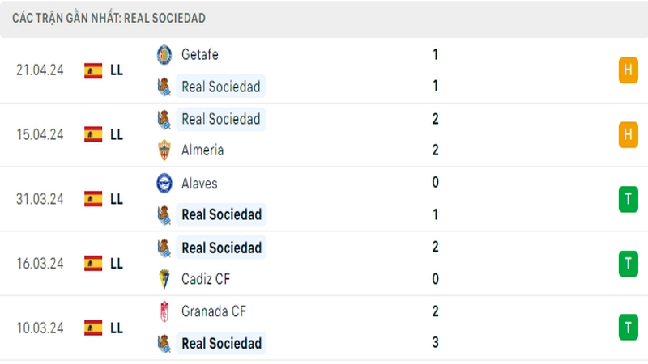Click the green T badge for Granada match
This screenshot has height=364, width=648.
(629, 328)
